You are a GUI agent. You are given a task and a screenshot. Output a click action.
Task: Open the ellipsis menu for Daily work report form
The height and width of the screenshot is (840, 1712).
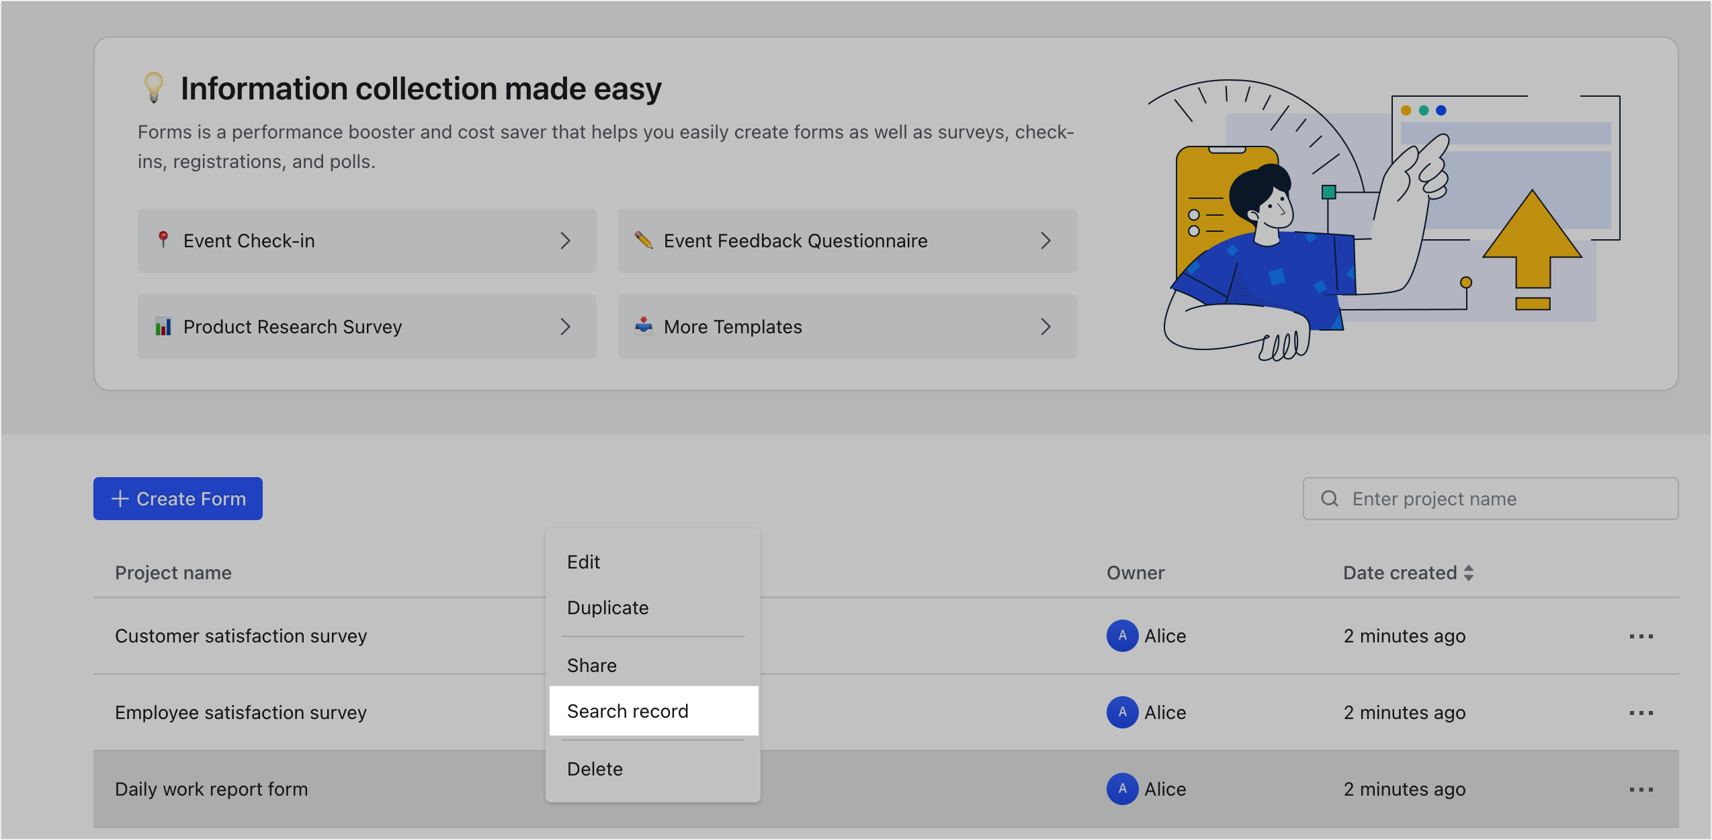click(1641, 789)
